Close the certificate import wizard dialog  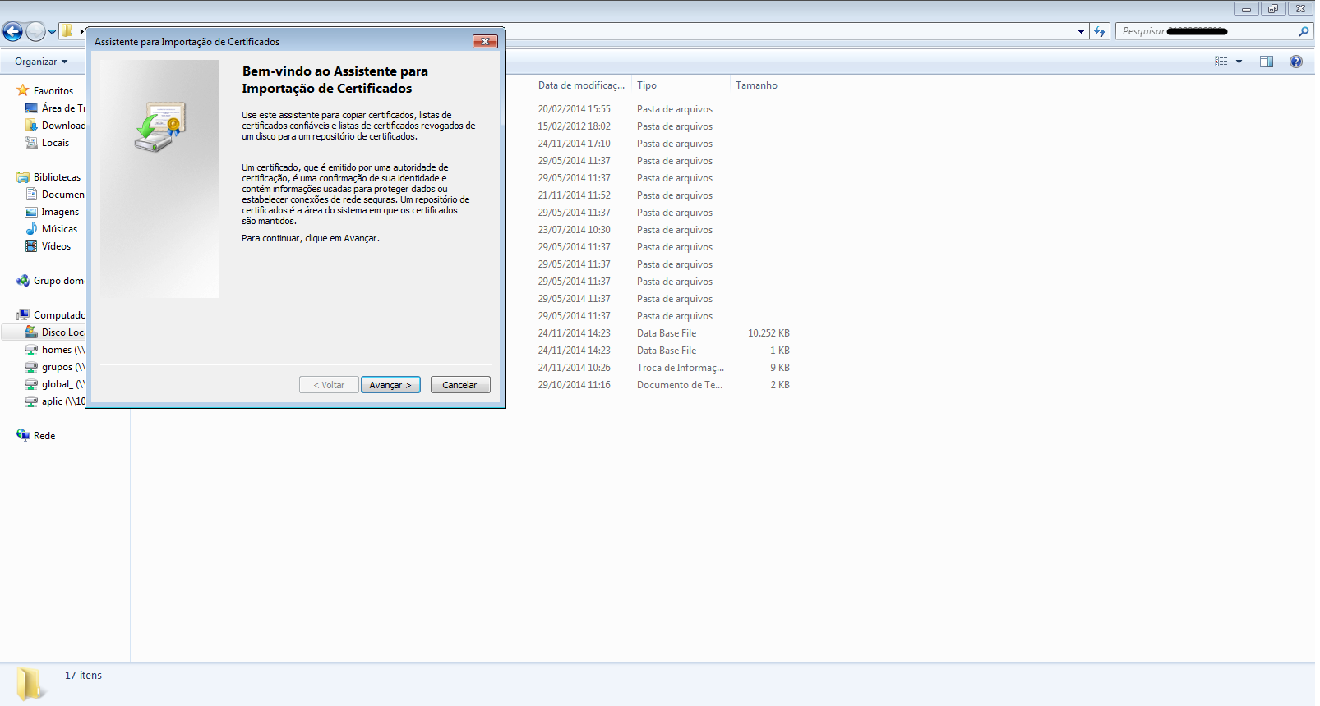(485, 42)
